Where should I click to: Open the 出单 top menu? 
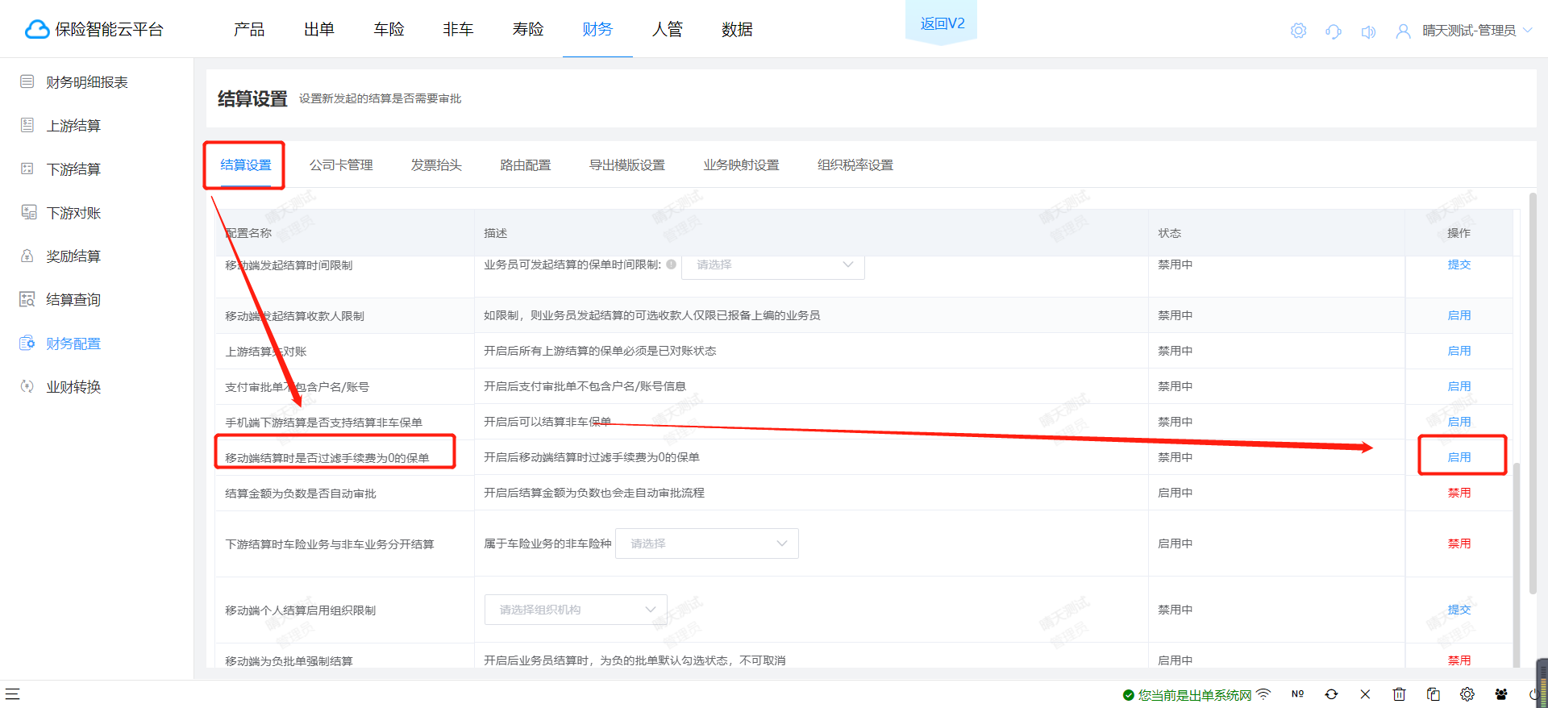(x=319, y=29)
